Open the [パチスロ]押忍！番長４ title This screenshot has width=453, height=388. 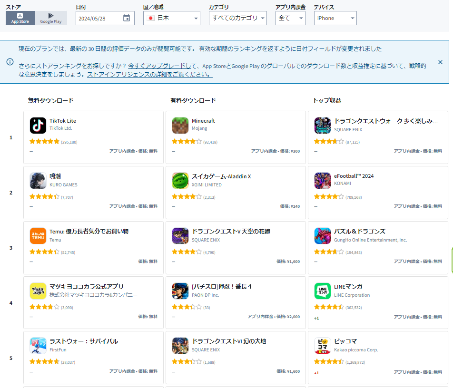tap(222, 286)
